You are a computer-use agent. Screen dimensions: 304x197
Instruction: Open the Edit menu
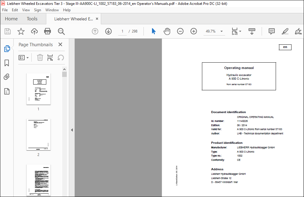(x=15, y=10)
